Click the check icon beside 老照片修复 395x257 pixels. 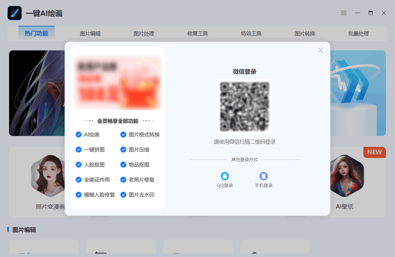click(123, 180)
